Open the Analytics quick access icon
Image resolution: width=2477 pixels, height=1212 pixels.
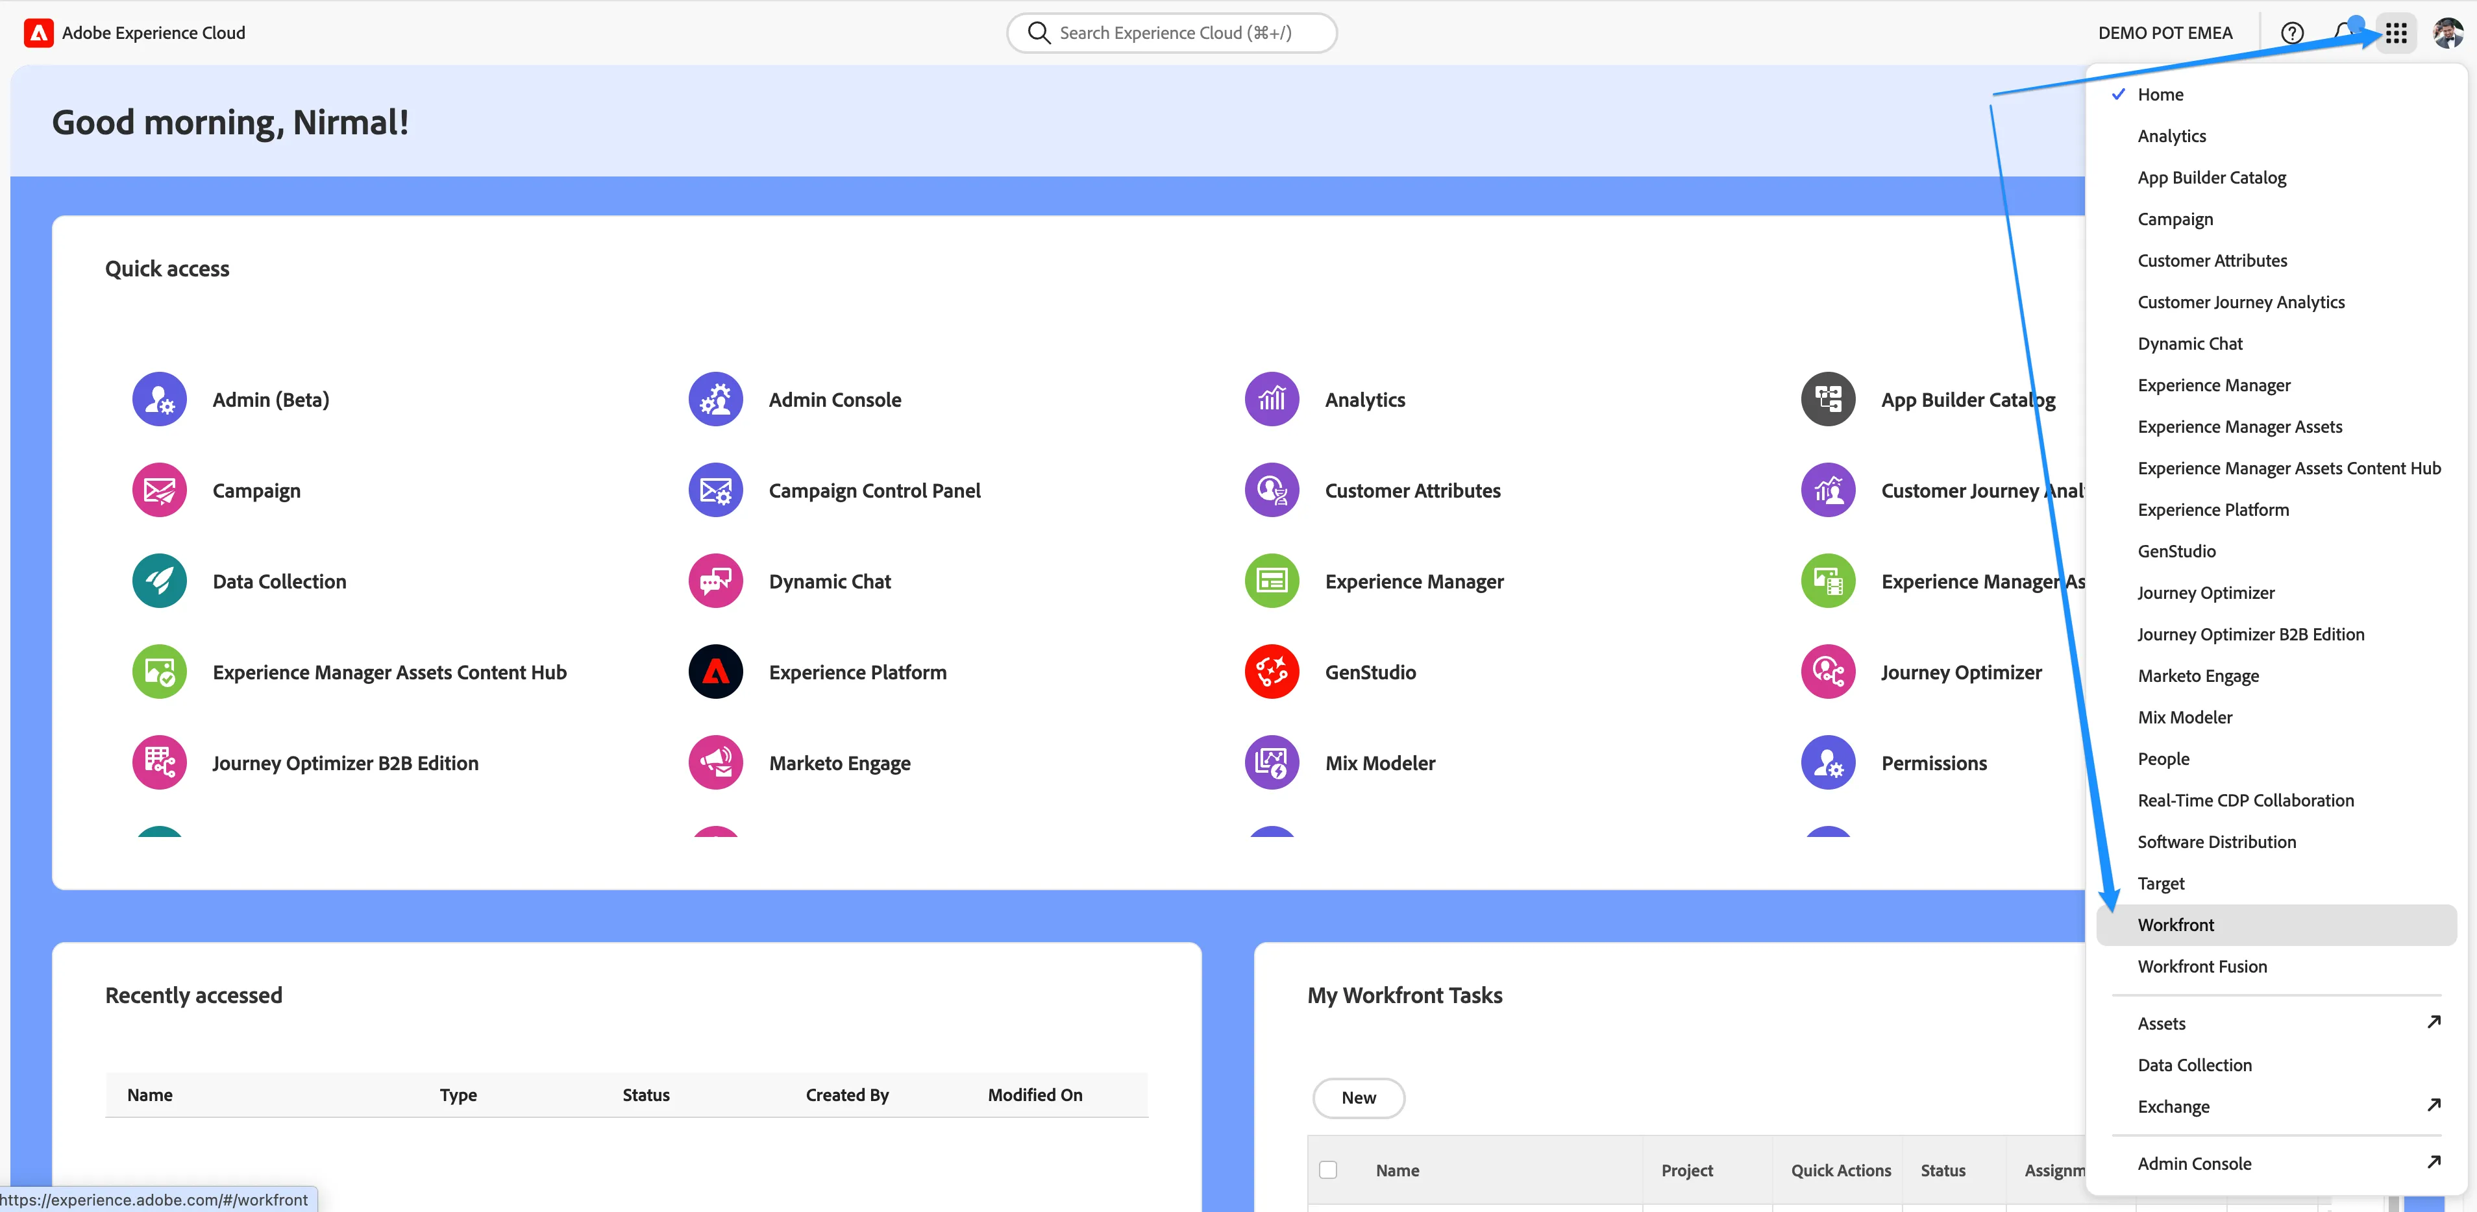point(1271,399)
